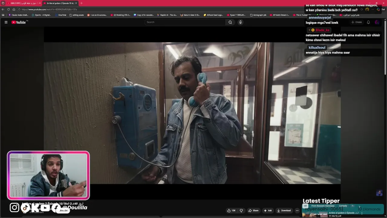Open the YouTube guide hamburger menu

point(6,22)
